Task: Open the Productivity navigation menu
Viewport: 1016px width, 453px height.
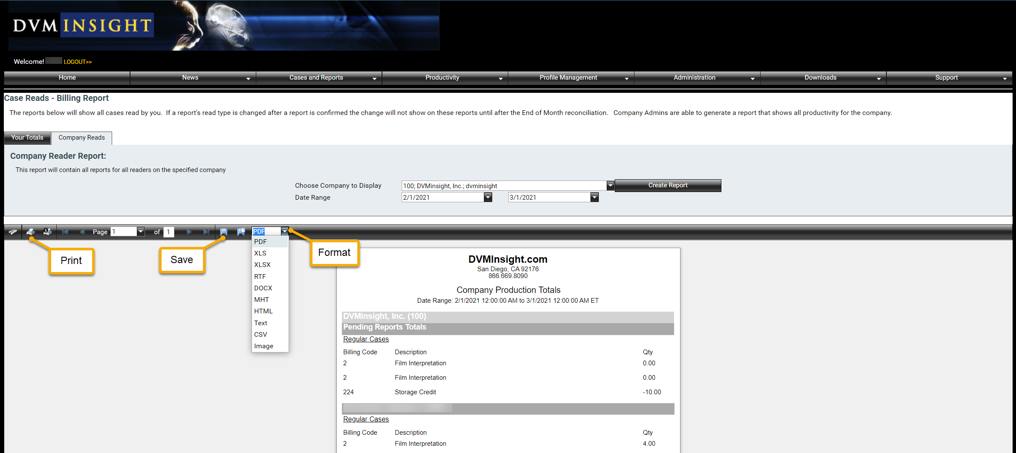Action: click(442, 77)
